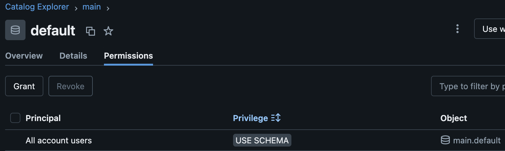Click the Privilege sort arrows icon

[276, 118]
